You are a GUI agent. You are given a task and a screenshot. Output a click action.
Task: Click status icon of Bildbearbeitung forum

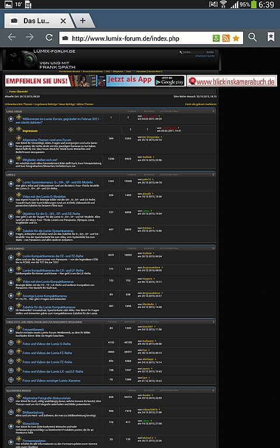11,412
